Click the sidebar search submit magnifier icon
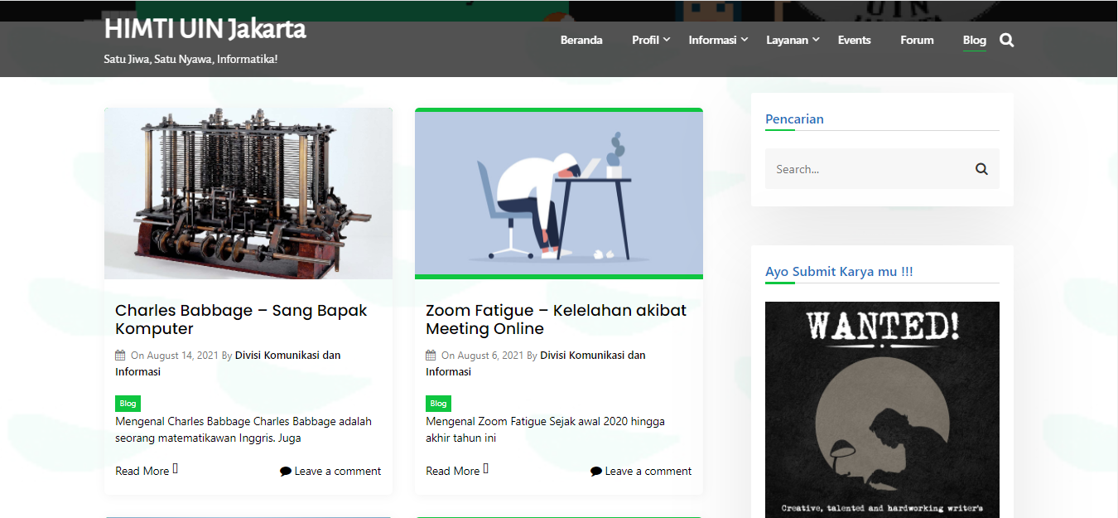 [x=981, y=169]
